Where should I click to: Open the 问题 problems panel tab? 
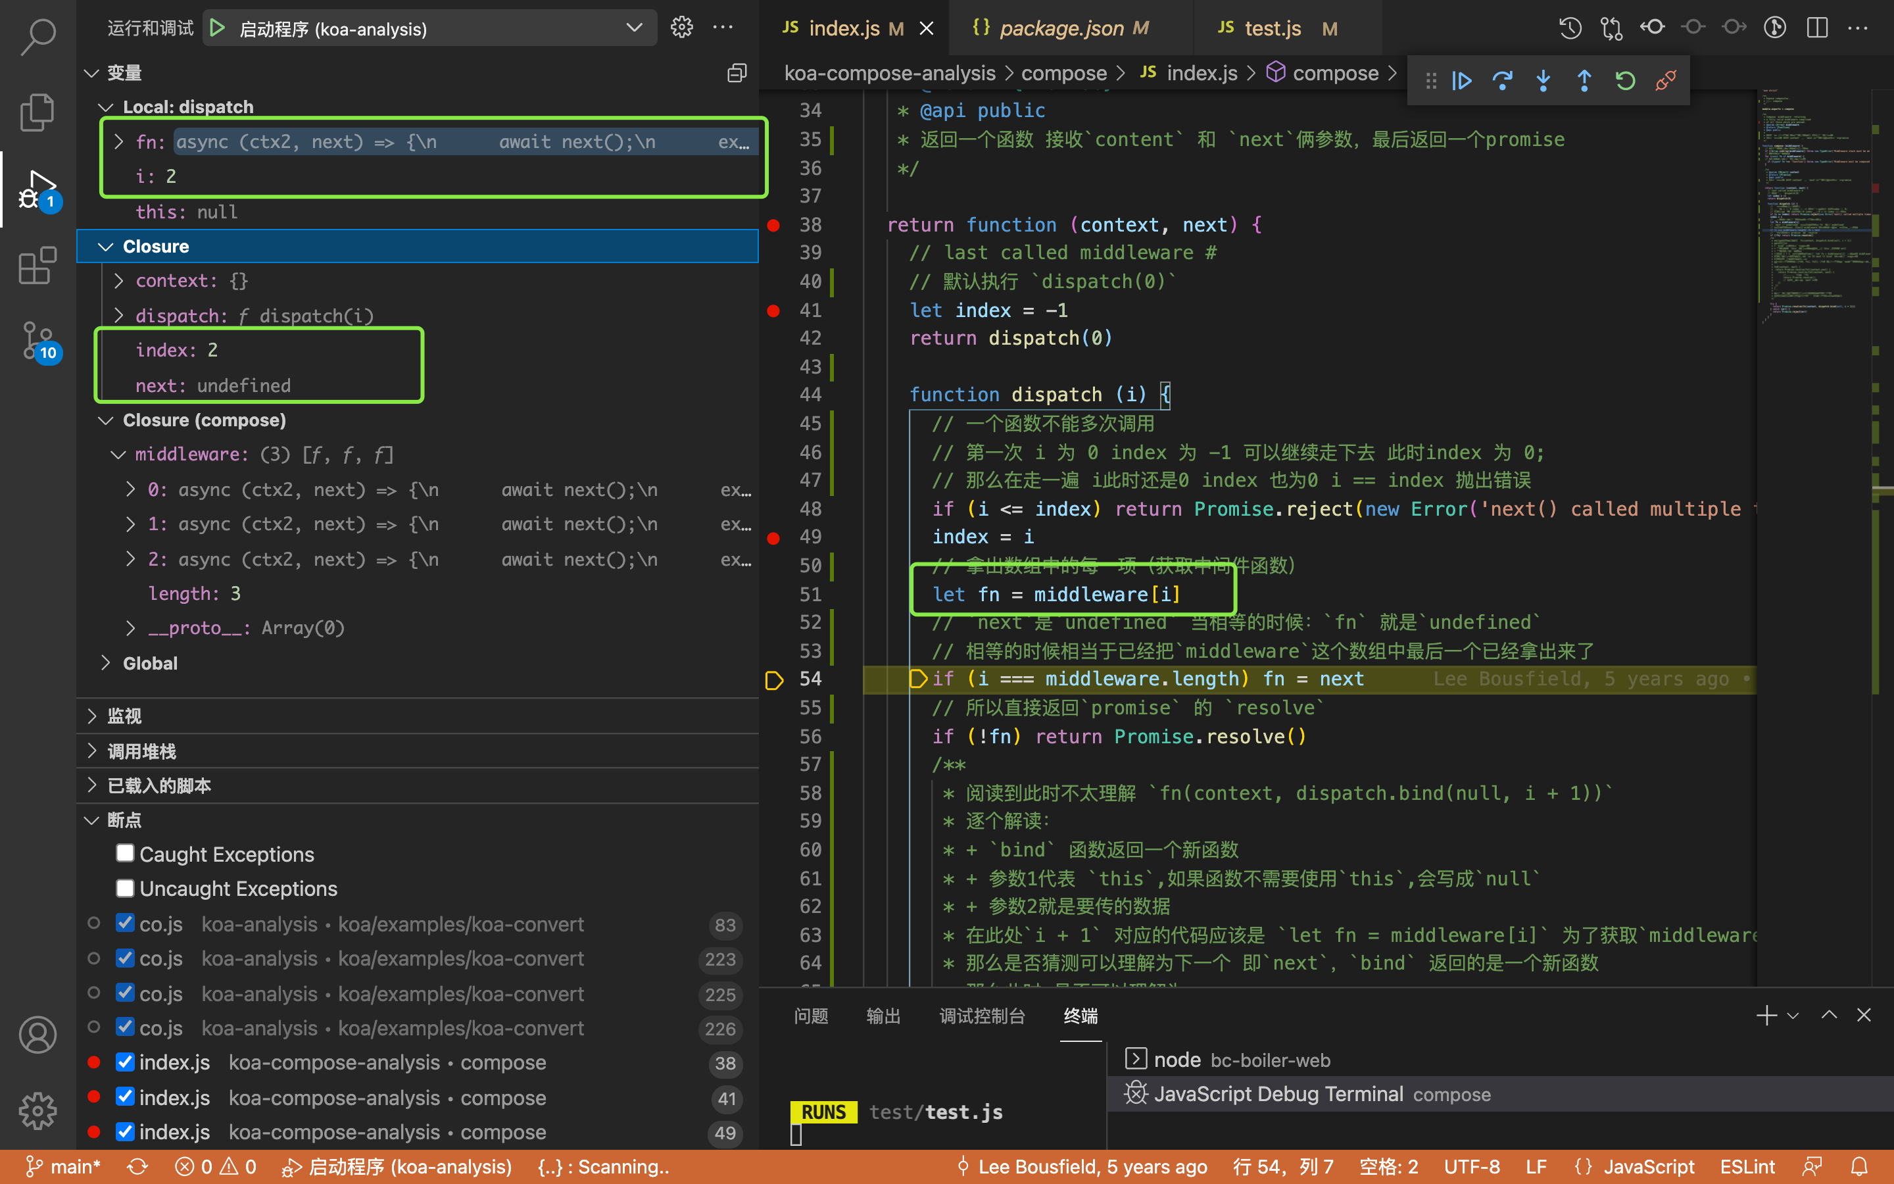[x=811, y=1016]
